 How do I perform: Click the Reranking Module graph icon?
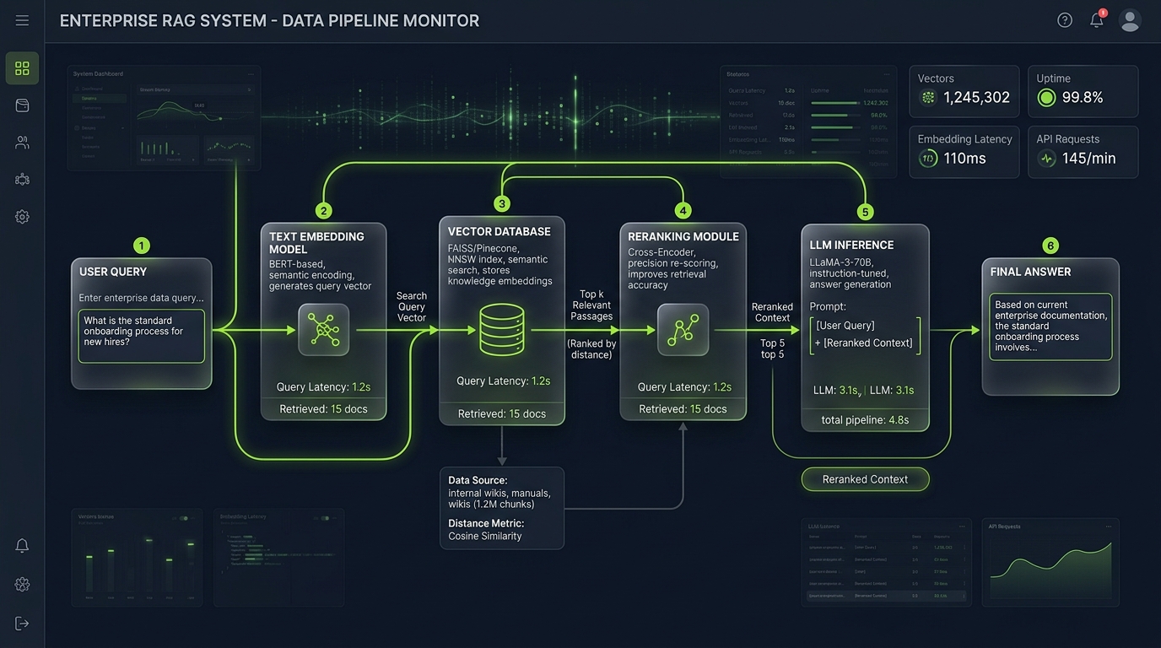click(683, 330)
